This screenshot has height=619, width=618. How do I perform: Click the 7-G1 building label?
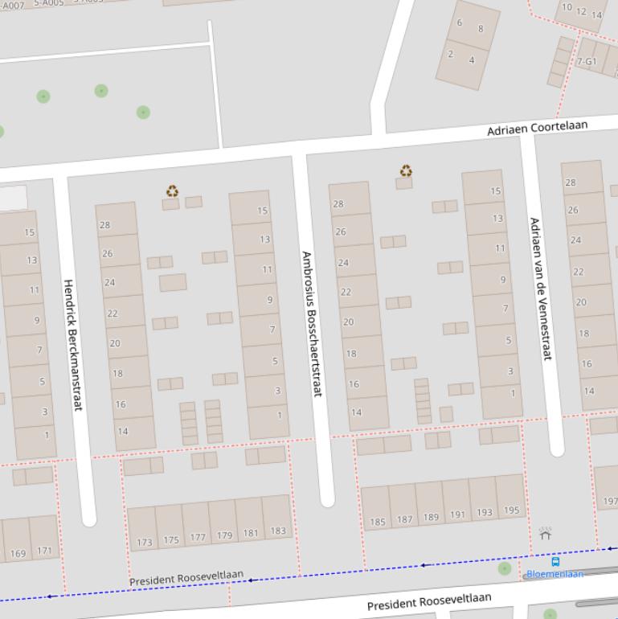[587, 62]
